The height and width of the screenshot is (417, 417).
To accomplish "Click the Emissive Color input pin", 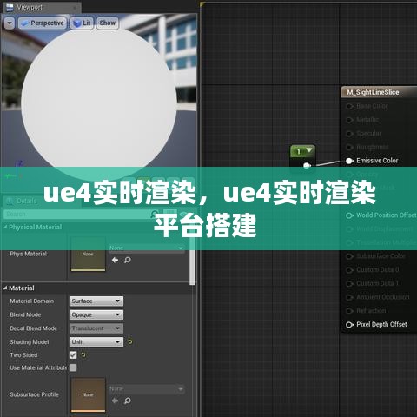I will coord(349,161).
